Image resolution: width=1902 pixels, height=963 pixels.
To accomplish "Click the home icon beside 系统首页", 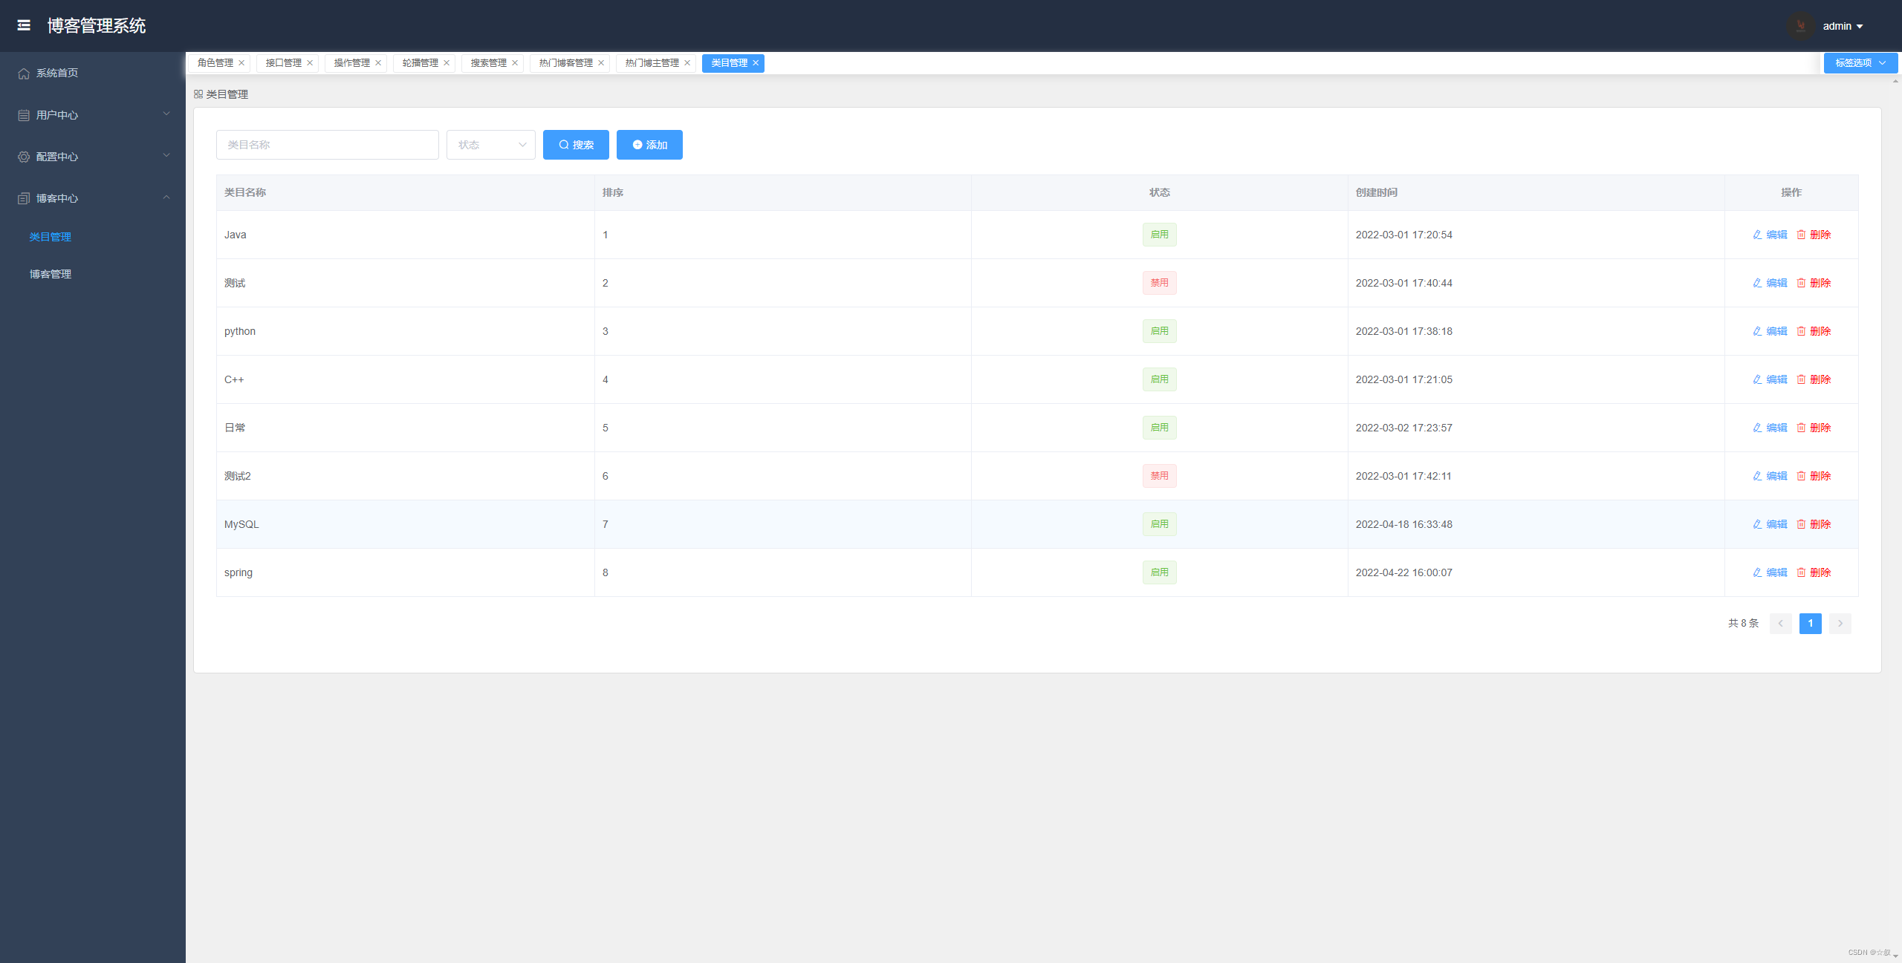I will point(24,74).
